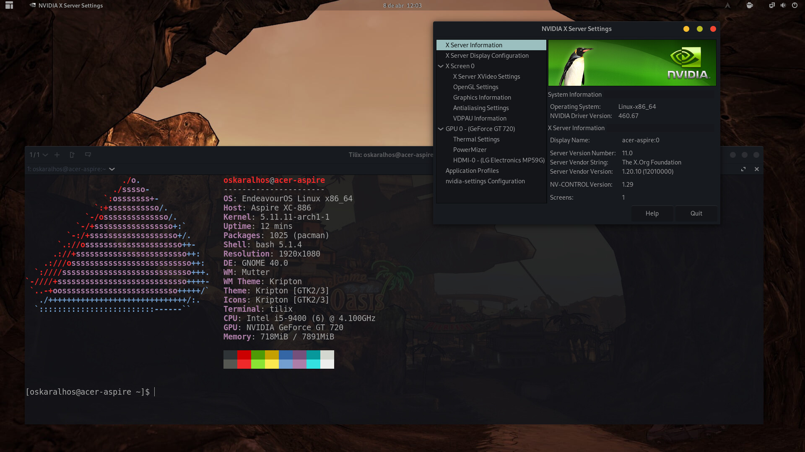Click the Tilix title bar text
Image resolution: width=805 pixels, height=452 pixels.
pyautogui.click(x=391, y=155)
